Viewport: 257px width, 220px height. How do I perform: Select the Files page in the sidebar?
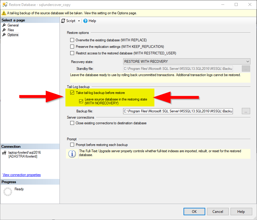click(11, 30)
